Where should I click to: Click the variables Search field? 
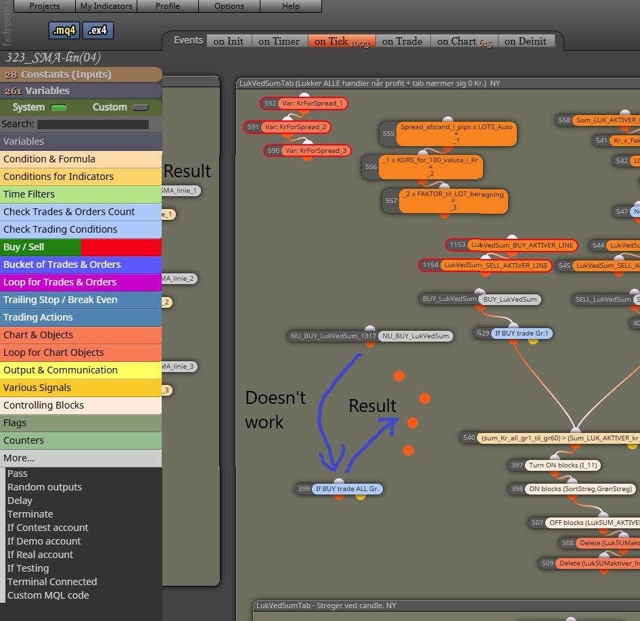click(x=93, y=124)
